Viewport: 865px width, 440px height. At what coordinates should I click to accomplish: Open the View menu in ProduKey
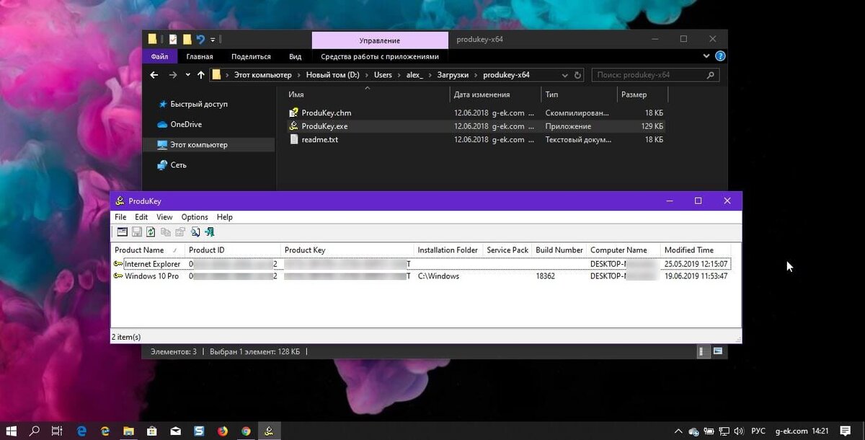click(x=164, y=217)
